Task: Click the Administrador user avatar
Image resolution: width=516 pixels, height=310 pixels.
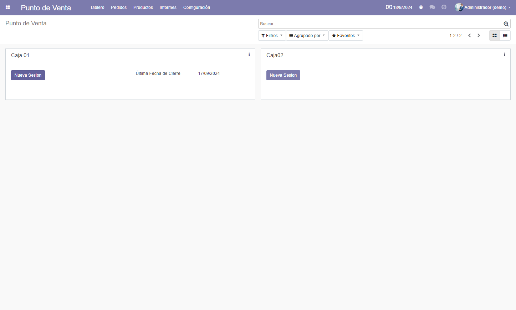Action: pos(459,7)
